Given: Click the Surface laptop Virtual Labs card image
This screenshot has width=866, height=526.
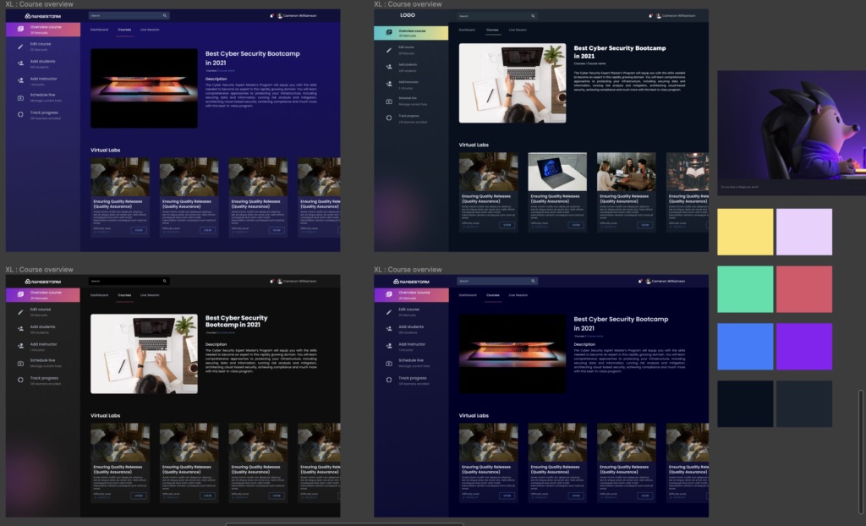Looking at the screenshot, I should (x=557, y=172).
